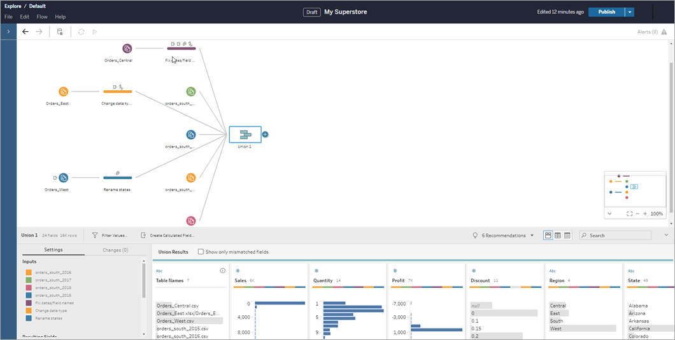This screenshot has height=340, width=675.
Task: Click the Orders_East input step icon
Action: pyautogui.click(x=63, y=92)
